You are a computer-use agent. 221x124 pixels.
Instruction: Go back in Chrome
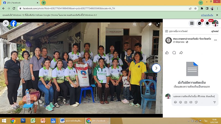4,9
